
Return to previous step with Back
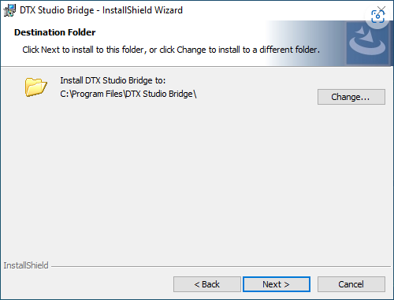click(207, 284)
